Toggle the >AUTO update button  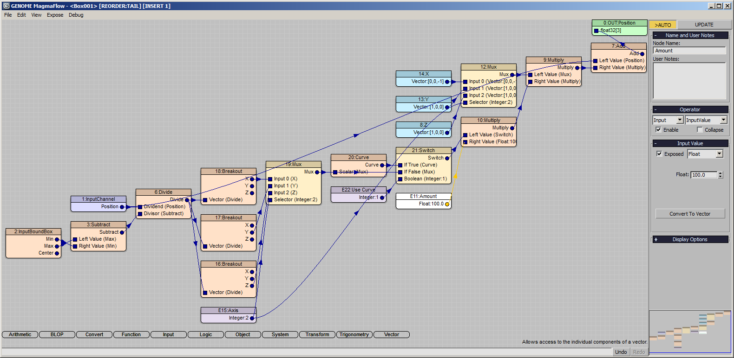click(663, 25)
